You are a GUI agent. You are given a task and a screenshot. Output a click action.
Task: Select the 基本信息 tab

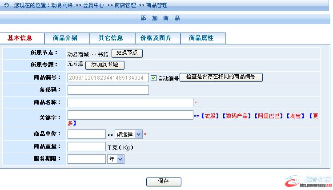(x=20, y=38)
